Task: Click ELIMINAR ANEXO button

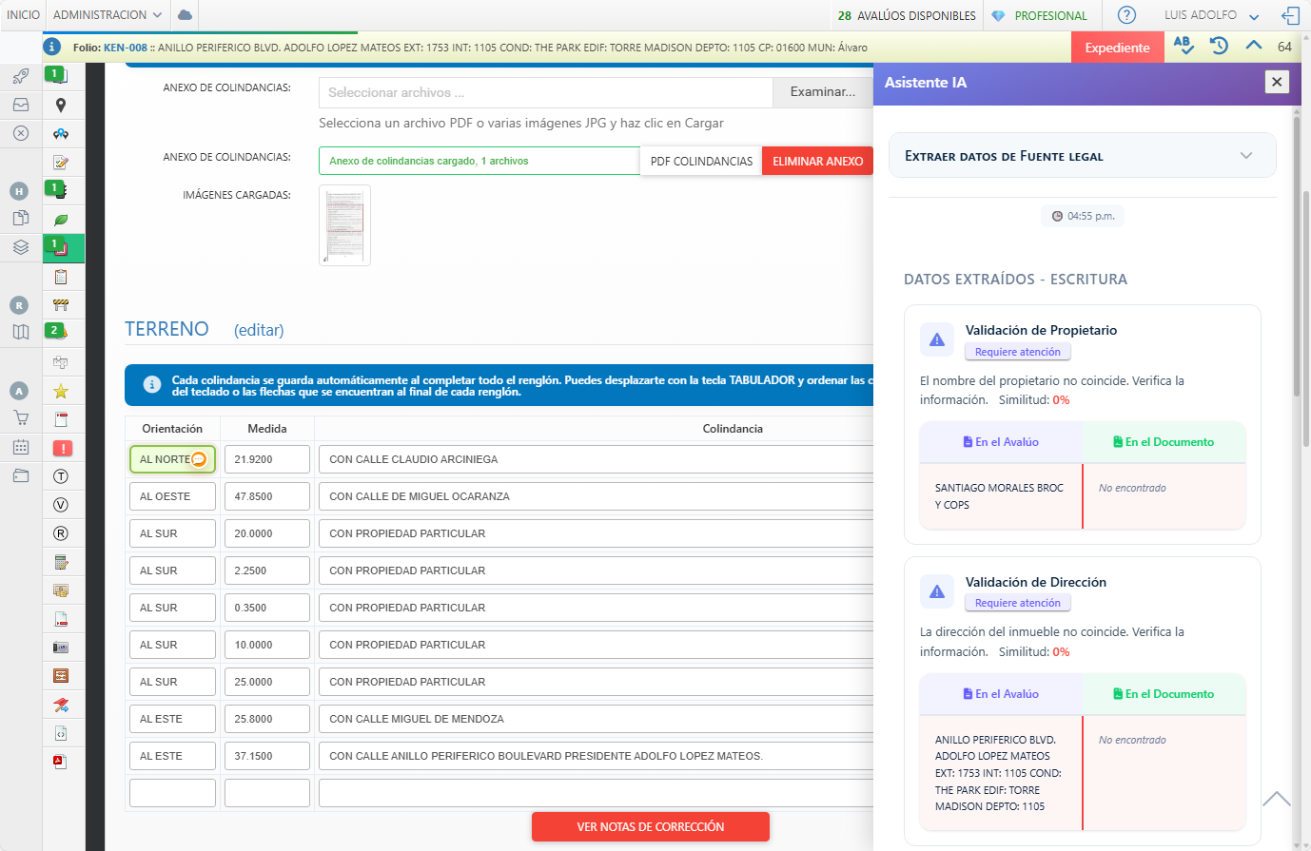Action: coord(817,161)
